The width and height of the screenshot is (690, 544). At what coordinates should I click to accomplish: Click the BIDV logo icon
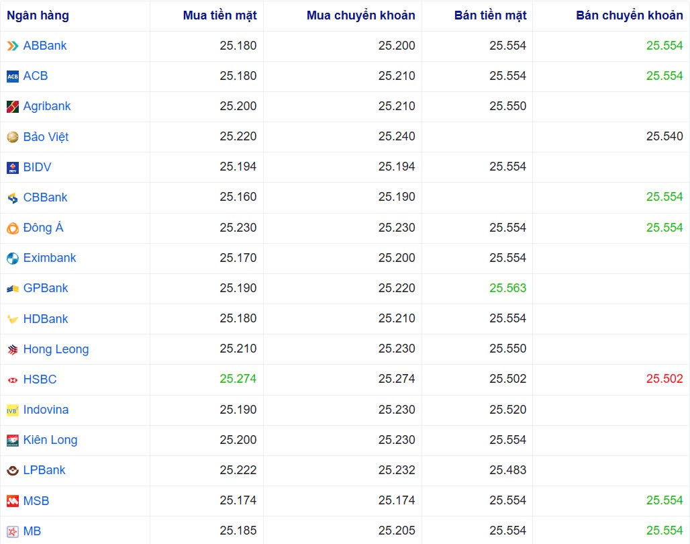(x=13, y=167)
